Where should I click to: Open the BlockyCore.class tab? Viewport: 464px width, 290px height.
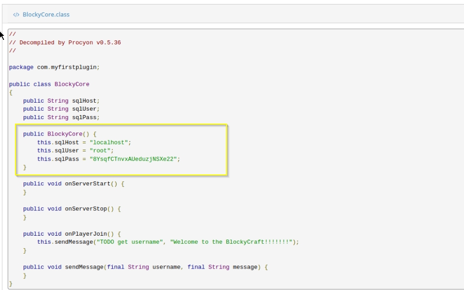pos(45,15)
